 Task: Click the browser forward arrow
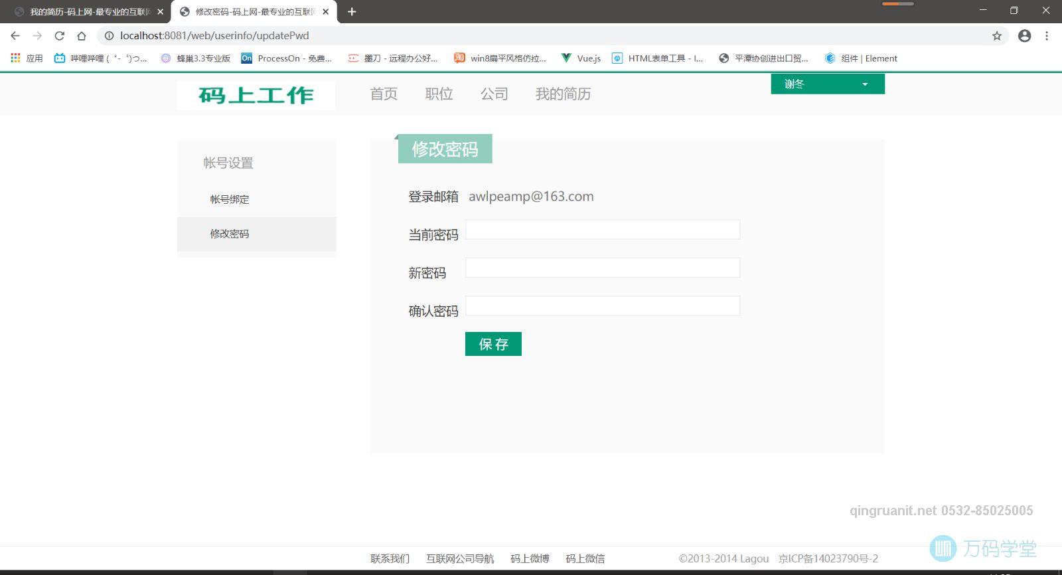coord(37,36)
